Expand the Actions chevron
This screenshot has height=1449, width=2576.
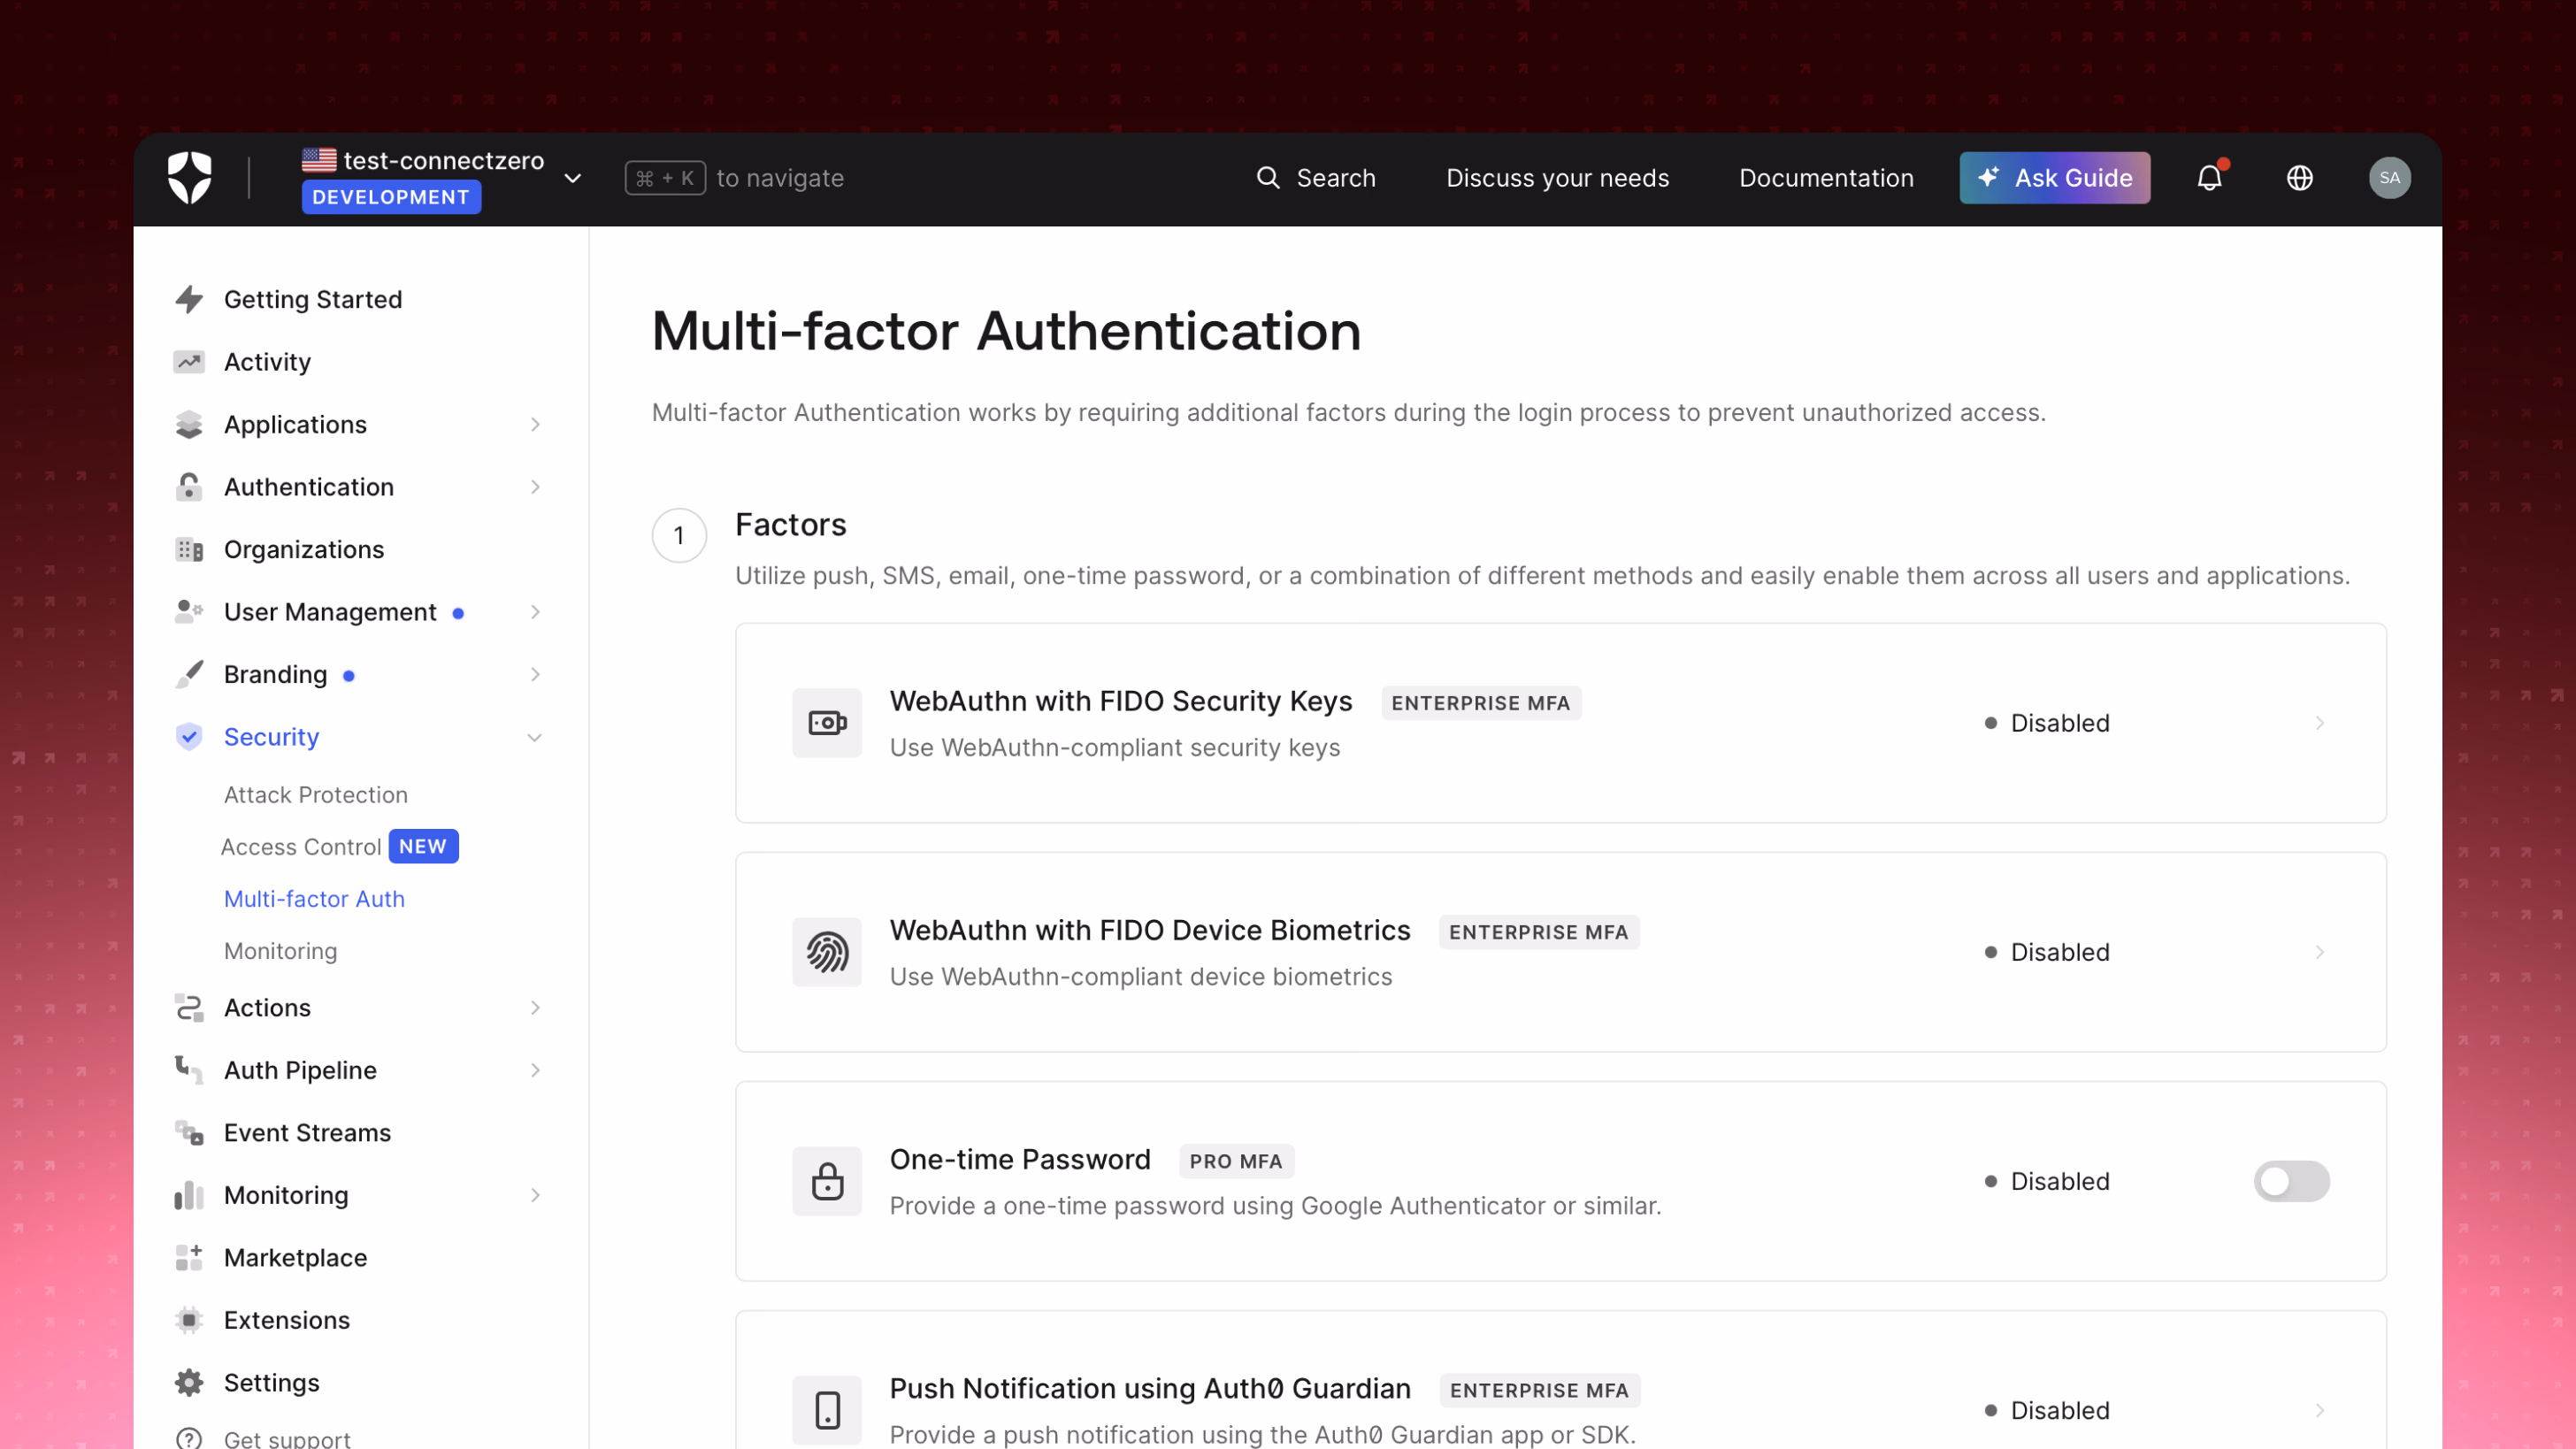click(535, 1008)
